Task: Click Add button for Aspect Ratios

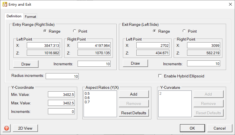Action: click(134, 94)
